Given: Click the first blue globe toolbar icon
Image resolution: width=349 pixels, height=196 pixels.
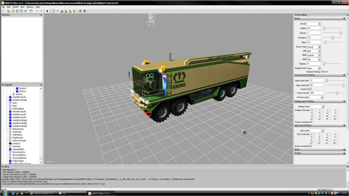Looking at the screenshot, I should 80,11.
